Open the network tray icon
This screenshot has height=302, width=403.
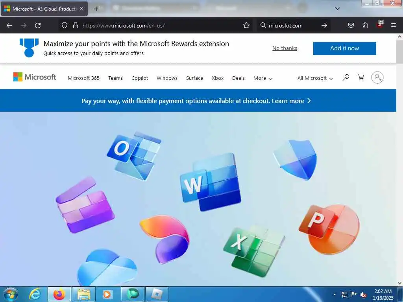click(344, 295)
